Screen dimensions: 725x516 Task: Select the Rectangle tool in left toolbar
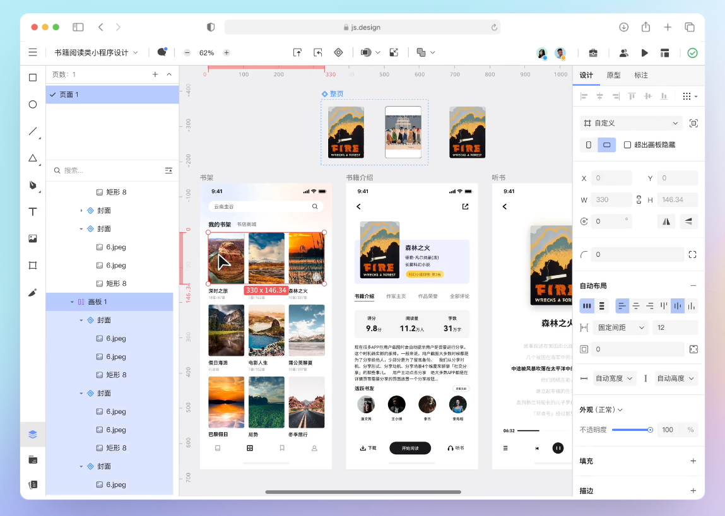coord(32,77)
